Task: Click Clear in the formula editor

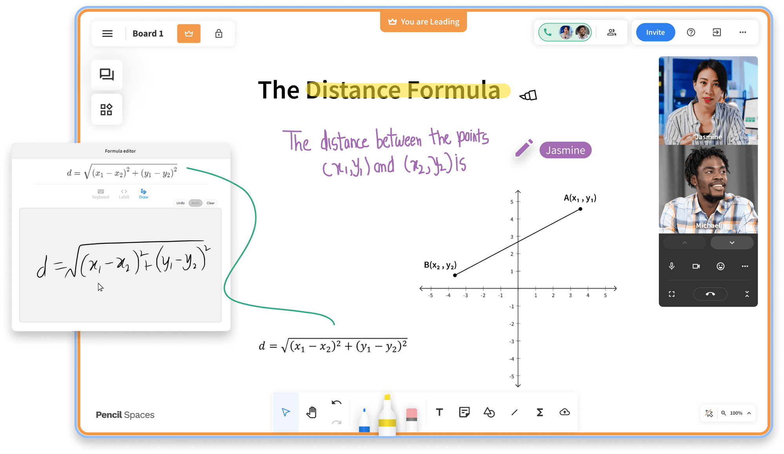Action: [211, 203]
